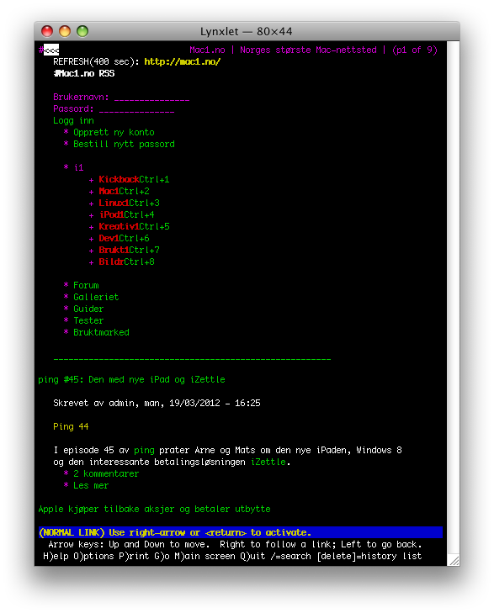Image resolution: width=494 pixels, height=613 pixels.
Task: Activate the Logg inn button
Action: click(x=73, y=121)
